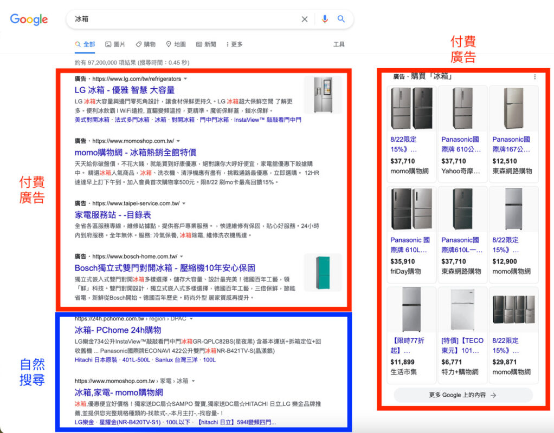554x433 pixels.
Task: Open the $37,710 momo購物網 fridge product card
Action: [411, 134]
